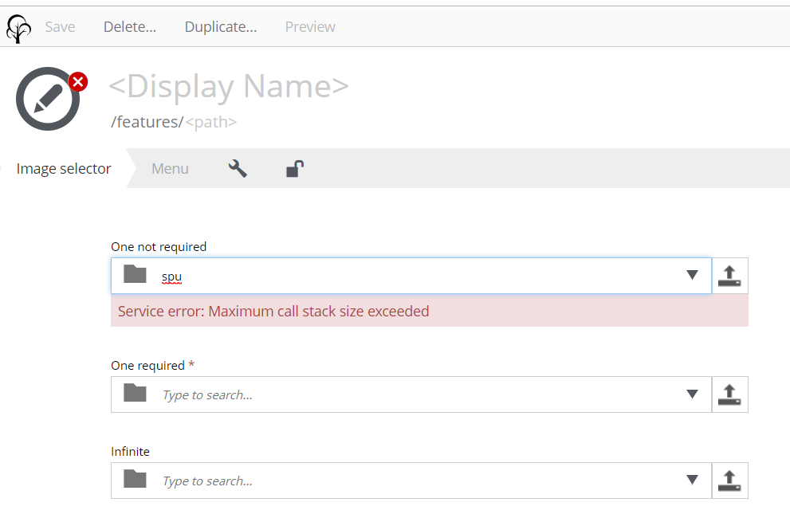Open the 'Infinite' selector dropdown
Screen dimensions: 790x518
coord(691,480)
